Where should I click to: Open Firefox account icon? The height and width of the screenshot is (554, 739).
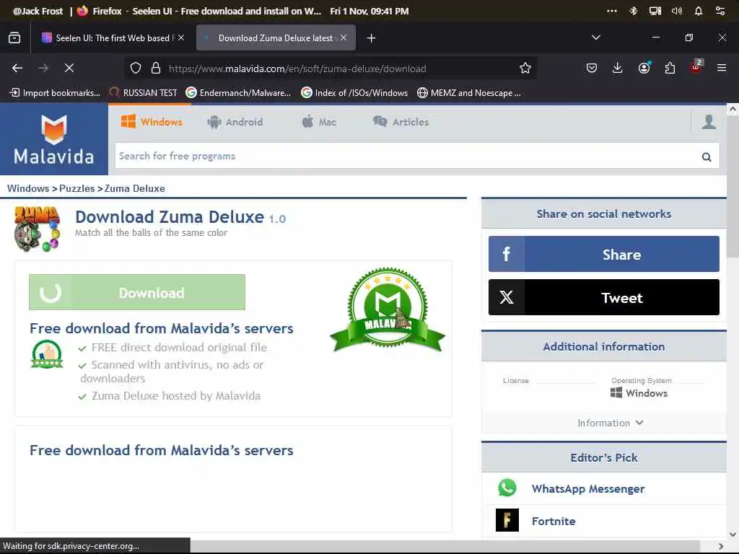644,69
